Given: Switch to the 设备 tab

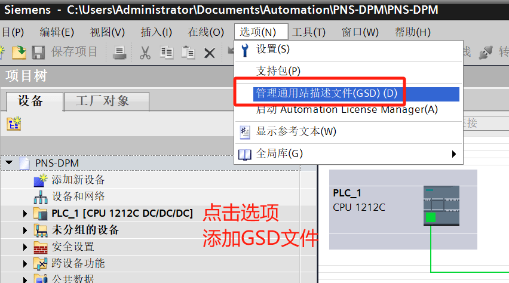Looking at the screenshot, I should 35,101.
